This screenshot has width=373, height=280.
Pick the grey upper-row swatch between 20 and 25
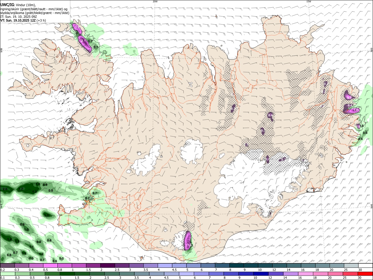point(337,265)
